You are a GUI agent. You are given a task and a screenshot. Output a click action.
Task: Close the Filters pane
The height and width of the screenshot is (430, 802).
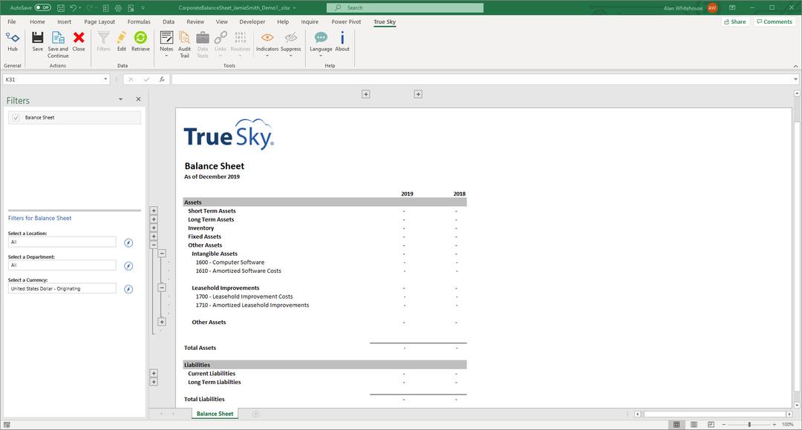pos(138,99)
